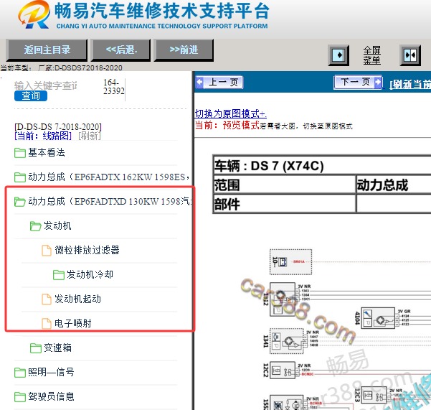Viewport: 431px width, 410px height.
Task: Click folder icon beside 驾驶员信息
Action: [x=20, y=397]
